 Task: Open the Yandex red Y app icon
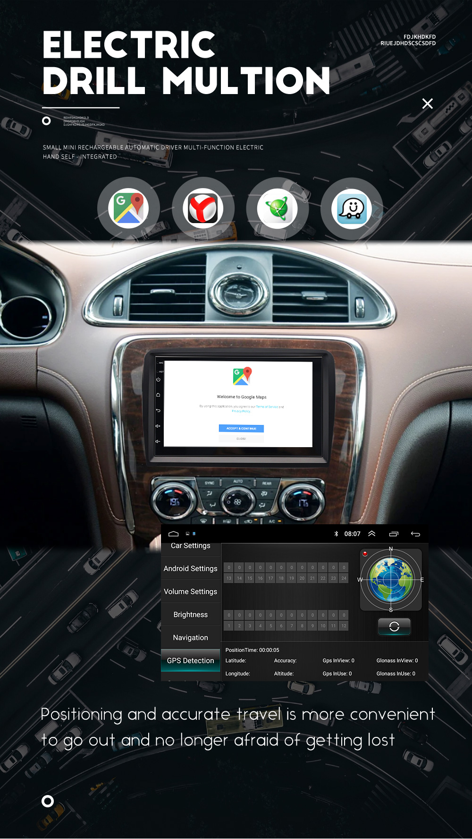coord(203,208)
